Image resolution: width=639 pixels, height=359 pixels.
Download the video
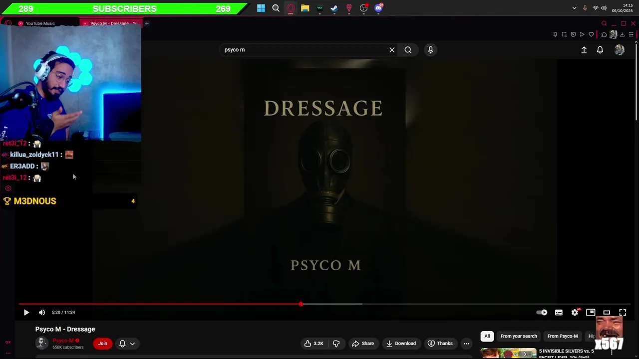point(401,343)
